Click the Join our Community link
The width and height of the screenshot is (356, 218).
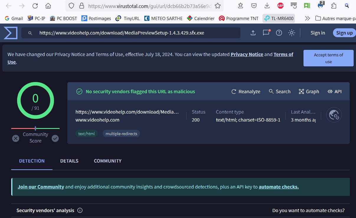[41, 187]
